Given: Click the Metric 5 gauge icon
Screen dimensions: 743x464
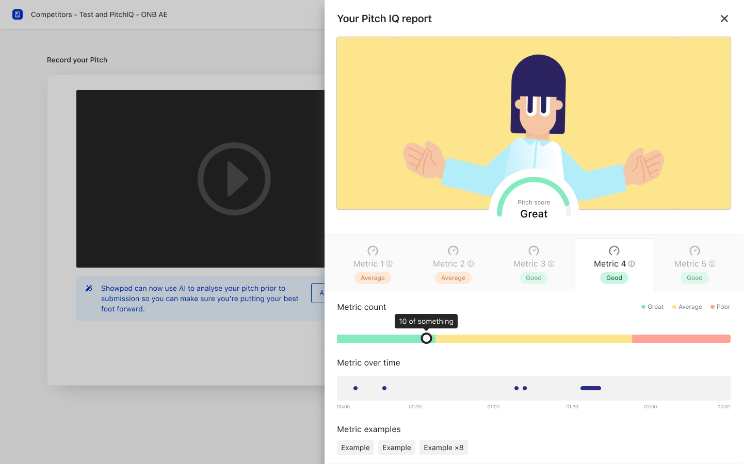Looking at the screenshot, I should click(694, 251).
